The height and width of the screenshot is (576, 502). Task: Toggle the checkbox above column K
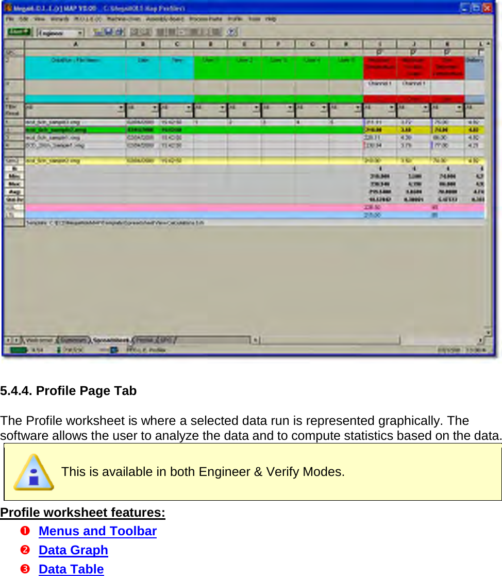[x=446, y=52]
